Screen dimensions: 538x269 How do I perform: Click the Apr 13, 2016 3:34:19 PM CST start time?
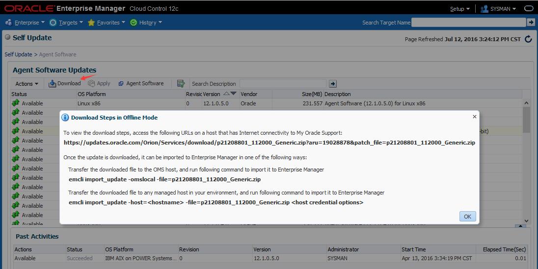pyautogui.click(x=437, y=258)
